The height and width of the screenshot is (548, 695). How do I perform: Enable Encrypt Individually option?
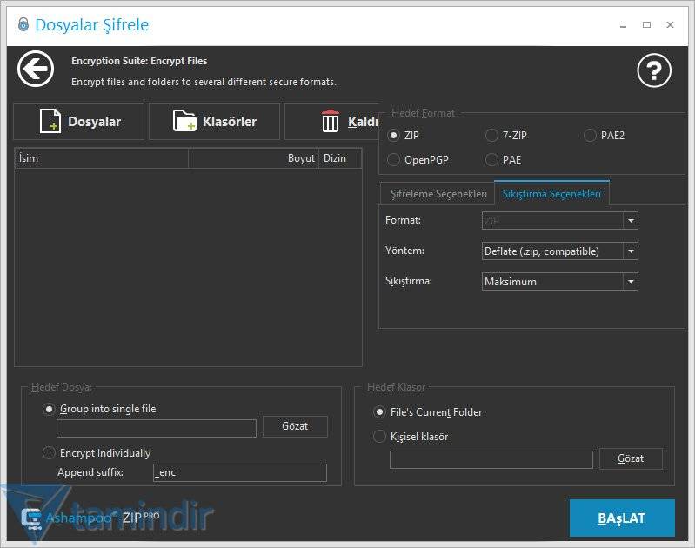(50, 453)
